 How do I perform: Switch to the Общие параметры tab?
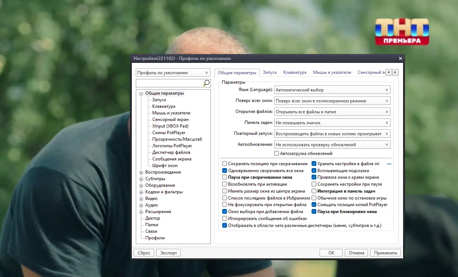click(x=237, y=73)
